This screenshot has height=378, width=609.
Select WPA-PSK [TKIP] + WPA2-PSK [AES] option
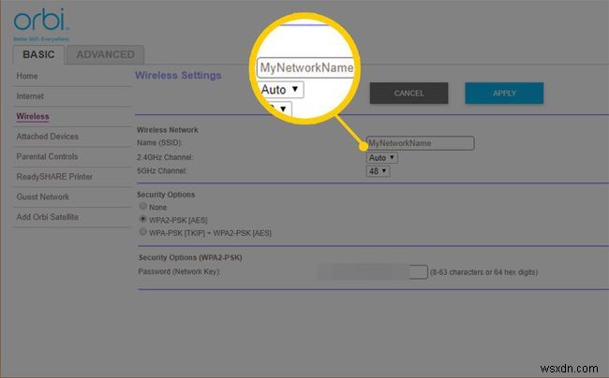pos(143,232)
